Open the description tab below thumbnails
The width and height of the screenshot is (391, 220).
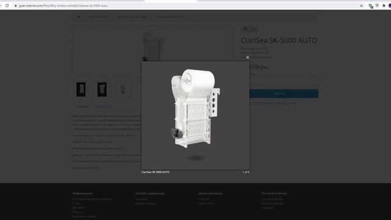(82, 106)
